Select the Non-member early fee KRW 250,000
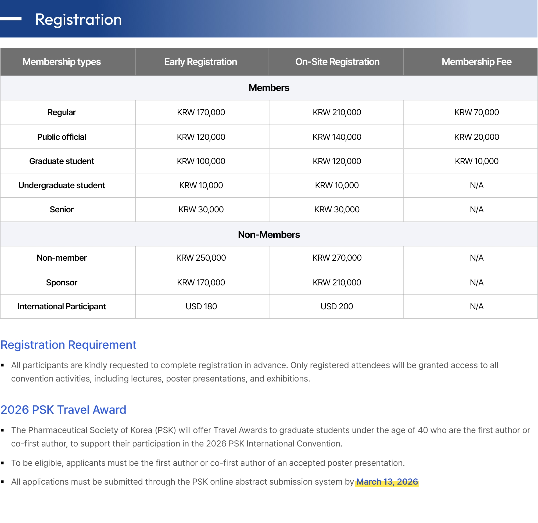This screenshot has height=523, width=538. point(201,258)
